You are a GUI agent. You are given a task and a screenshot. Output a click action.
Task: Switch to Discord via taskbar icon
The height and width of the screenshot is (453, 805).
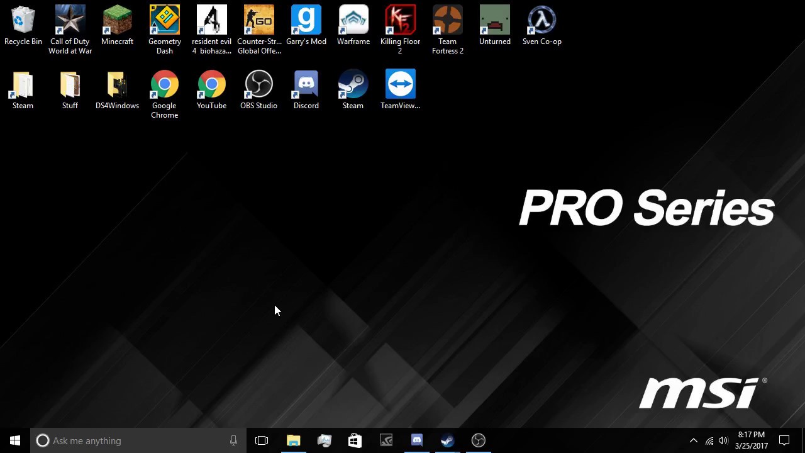416,440
